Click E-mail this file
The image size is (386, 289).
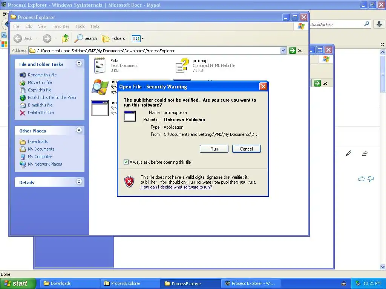[x=40, y=105]
